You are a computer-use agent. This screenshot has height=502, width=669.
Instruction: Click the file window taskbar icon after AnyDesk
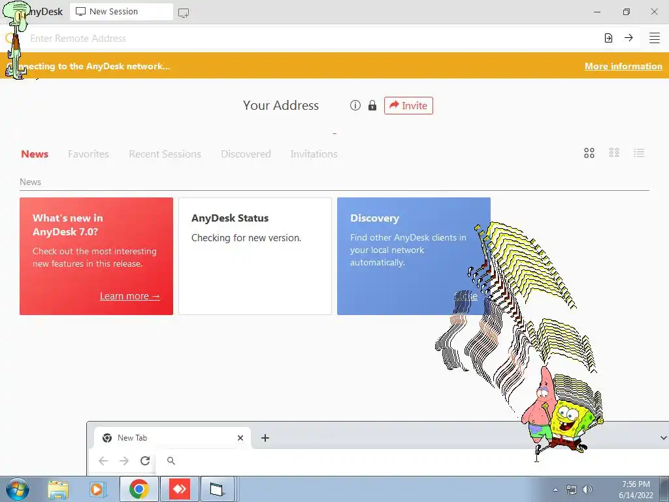pos(217,489)
